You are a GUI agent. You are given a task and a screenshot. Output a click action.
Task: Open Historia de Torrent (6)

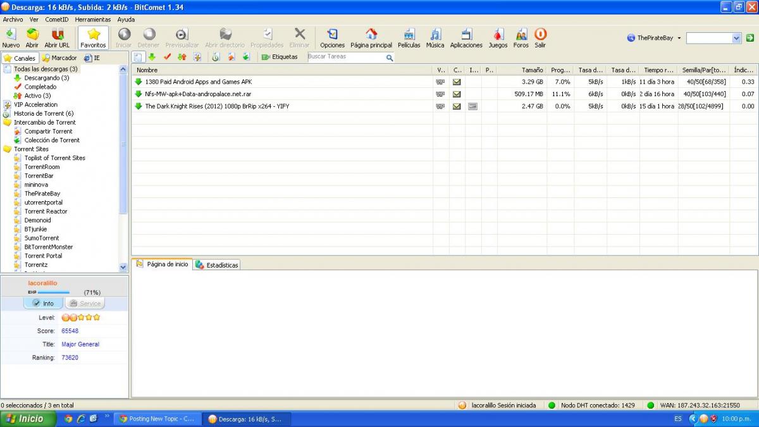44,113
